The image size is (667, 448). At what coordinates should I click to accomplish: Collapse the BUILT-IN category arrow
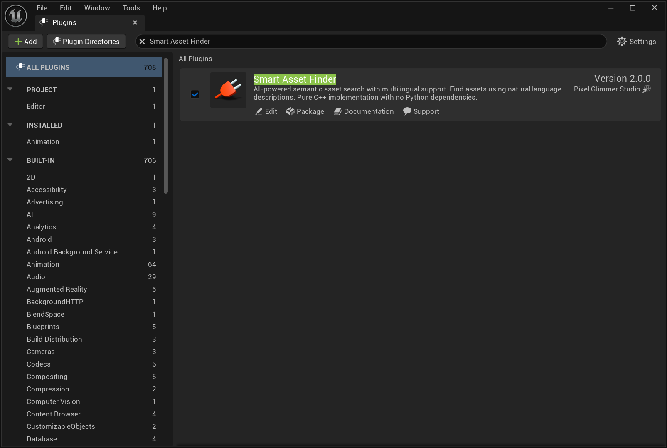tap(10, 160)
